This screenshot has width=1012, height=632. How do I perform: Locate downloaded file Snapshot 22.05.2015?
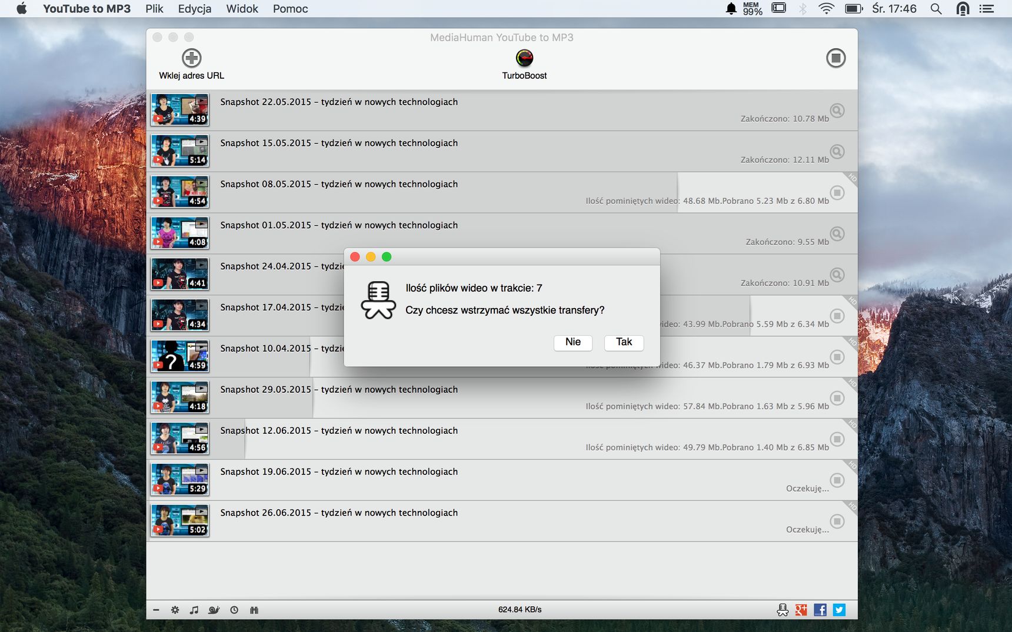[x=837, y=111]
